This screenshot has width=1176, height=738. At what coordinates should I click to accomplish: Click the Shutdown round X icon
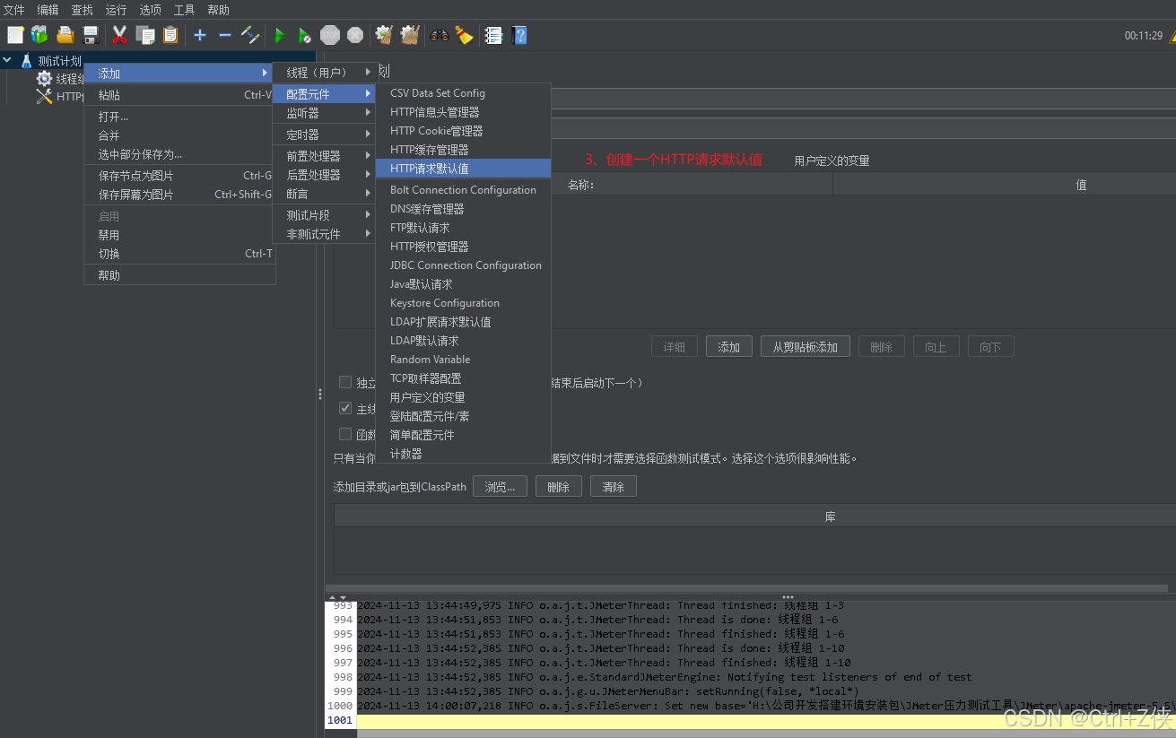(x=355, y=35)
